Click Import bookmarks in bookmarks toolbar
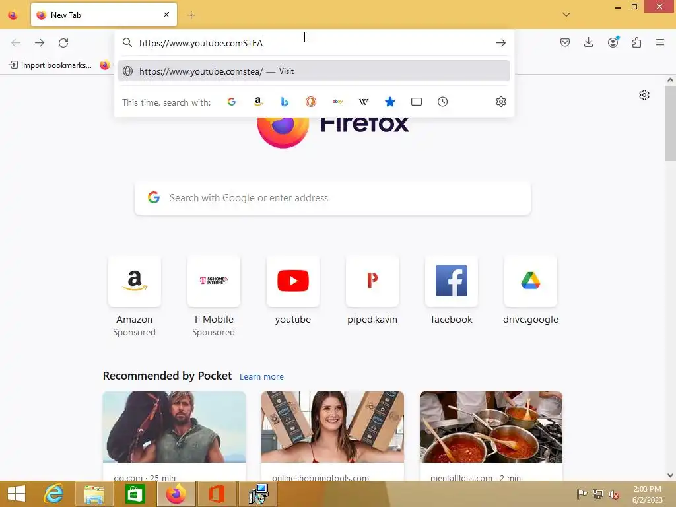 click(50, 65)
